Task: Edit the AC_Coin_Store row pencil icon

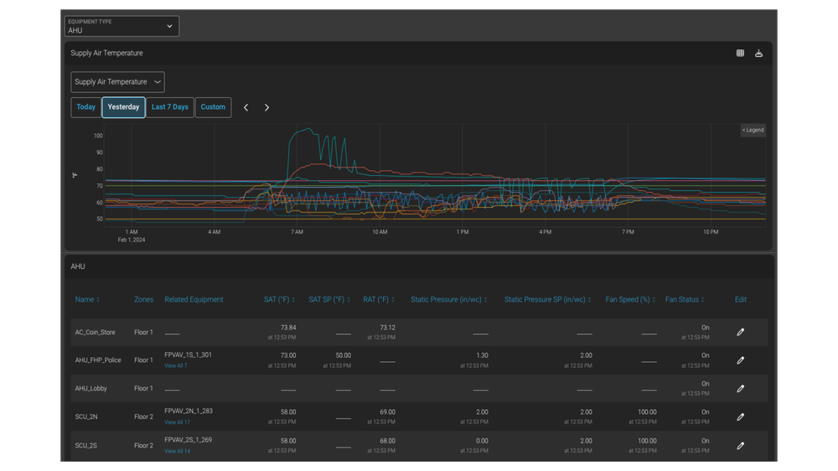Action: [x=740, y=332]
